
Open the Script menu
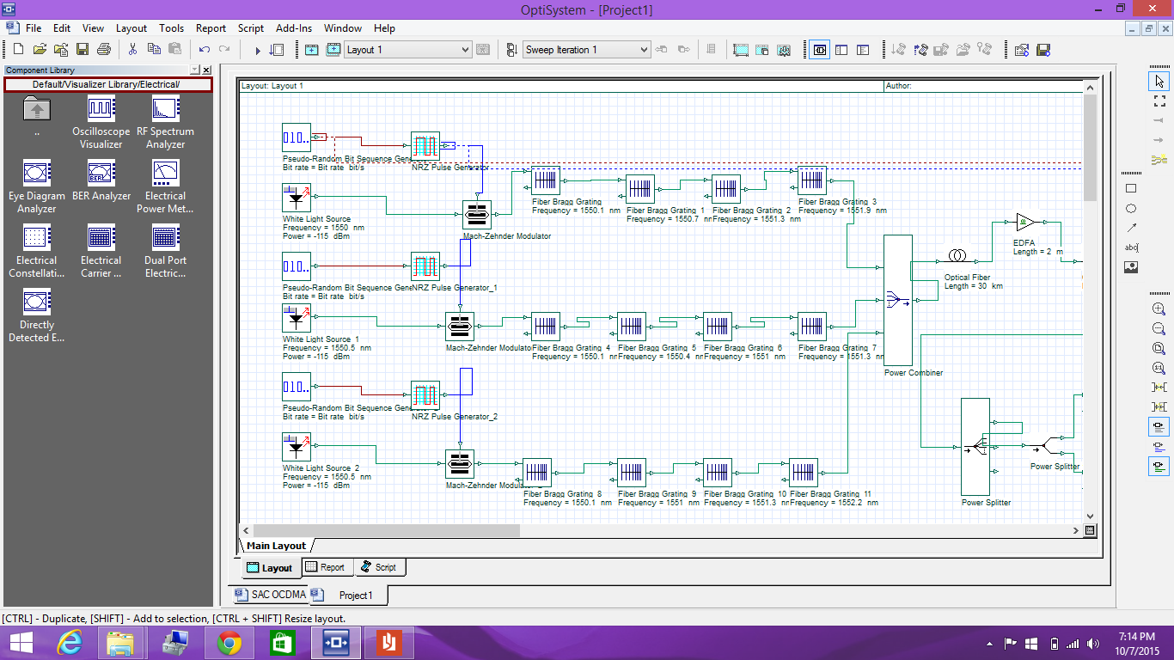point(251,28)
